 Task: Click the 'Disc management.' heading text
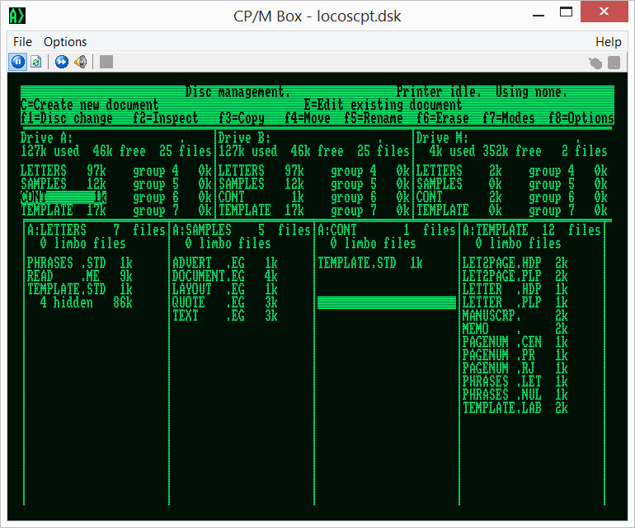click(238, 91)
